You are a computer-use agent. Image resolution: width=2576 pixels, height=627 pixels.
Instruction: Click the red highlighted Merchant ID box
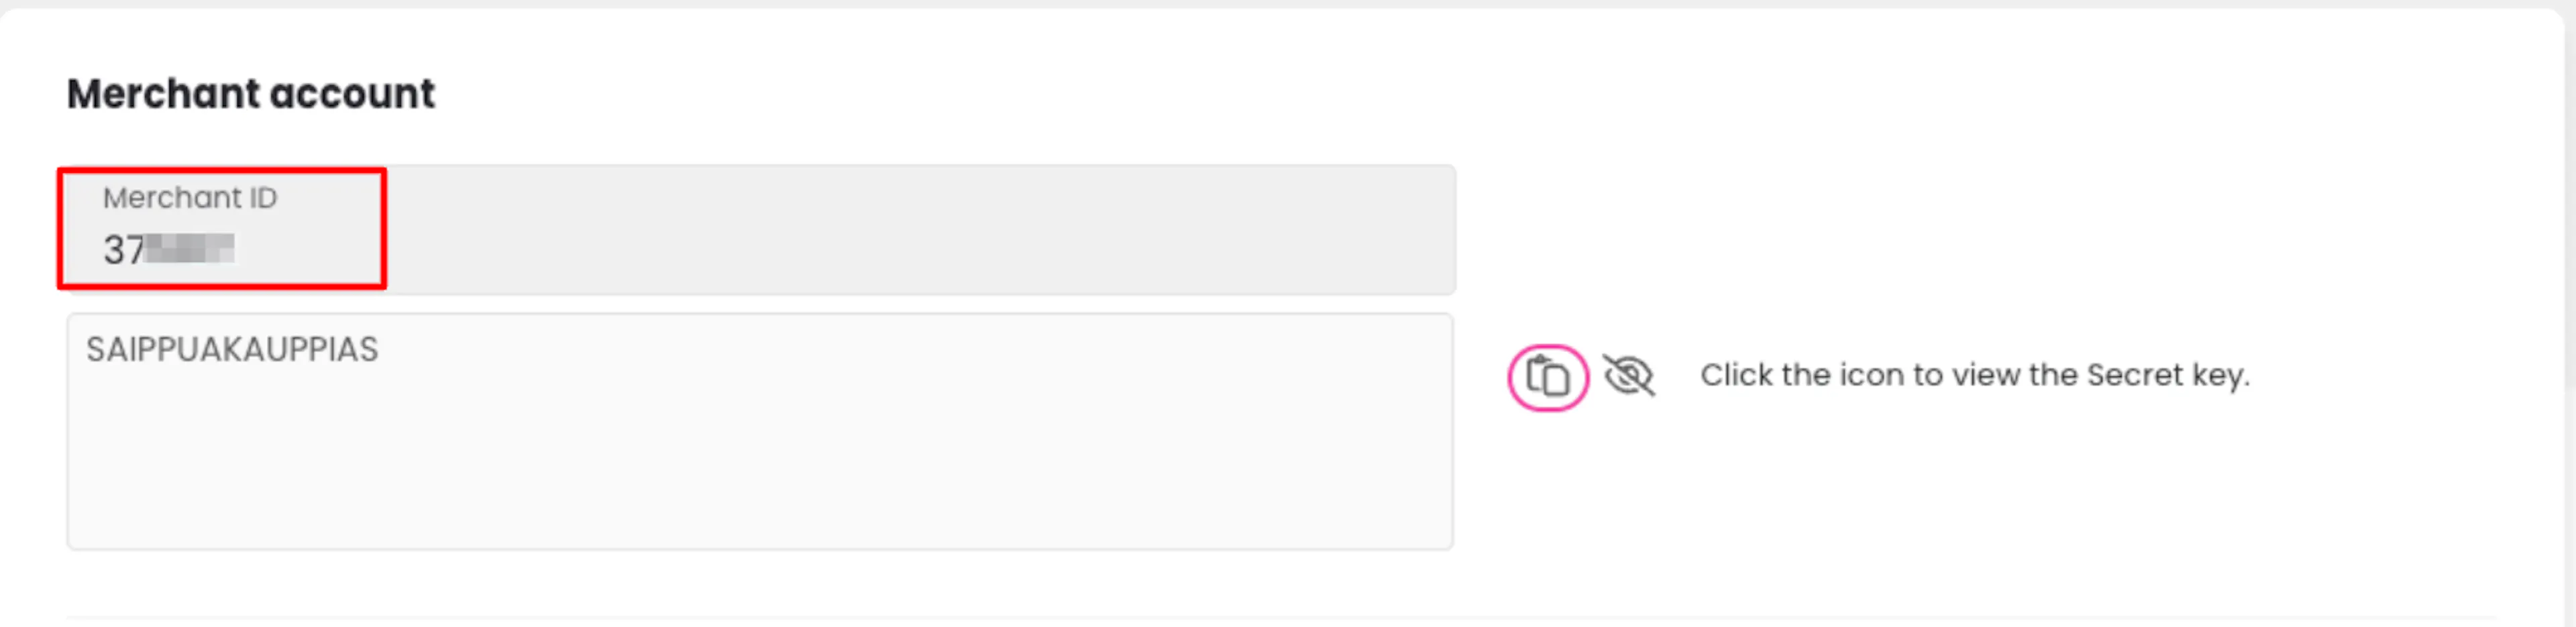[x=222, y=229]
